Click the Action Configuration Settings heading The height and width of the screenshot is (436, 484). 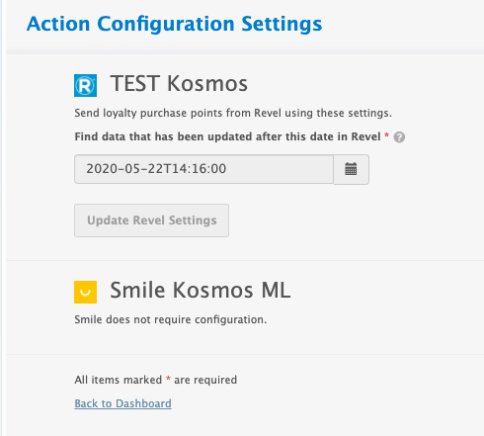[174, 24]
